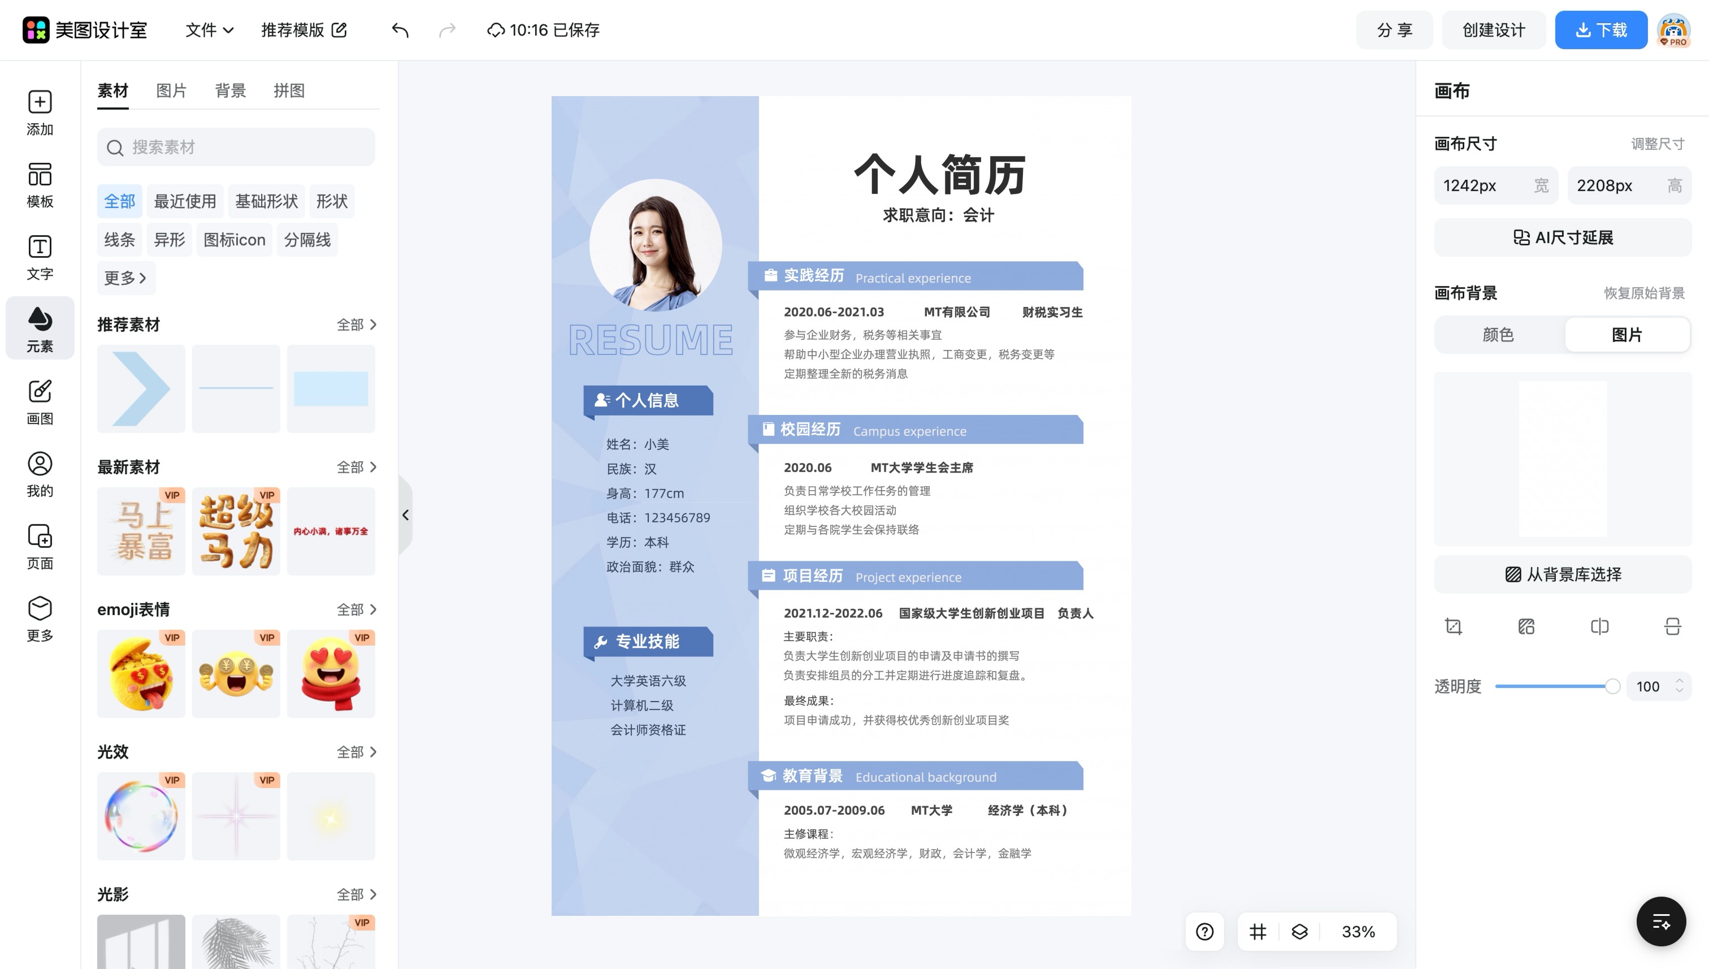Click the 分享 share button
Image resolution: width=1709 pixels, height=969 pixels.
tap(1394, 30)
